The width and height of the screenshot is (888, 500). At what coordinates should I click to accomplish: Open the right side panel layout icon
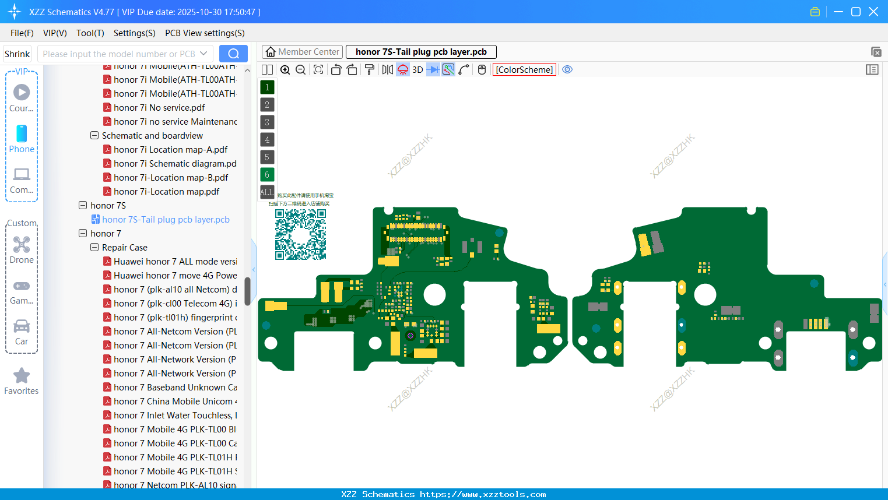(x=872, y=70)
